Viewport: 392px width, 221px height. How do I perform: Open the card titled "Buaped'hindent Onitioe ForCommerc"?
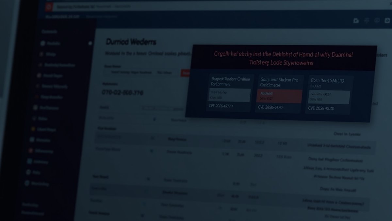(231, 82)
